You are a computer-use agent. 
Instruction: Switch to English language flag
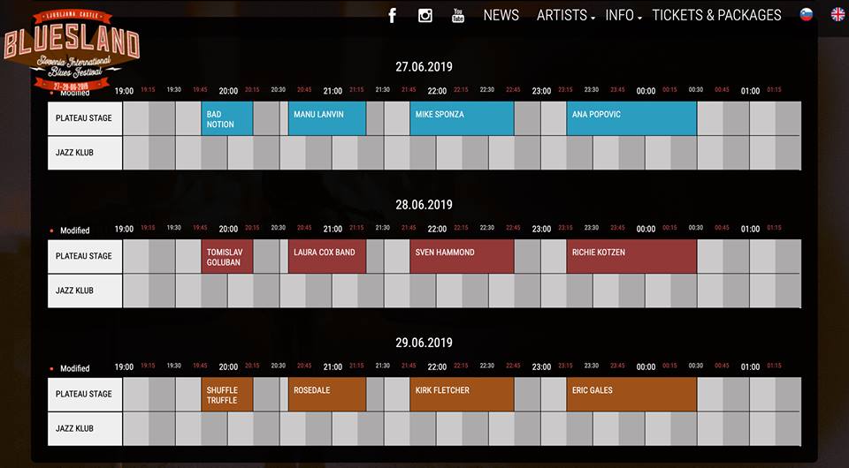tap(837, 14)
